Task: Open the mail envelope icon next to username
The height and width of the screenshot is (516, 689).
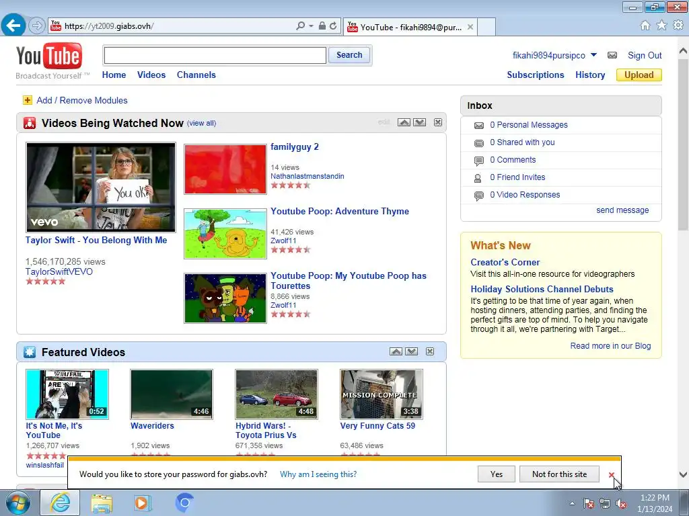Action: [x=612, y=55]
